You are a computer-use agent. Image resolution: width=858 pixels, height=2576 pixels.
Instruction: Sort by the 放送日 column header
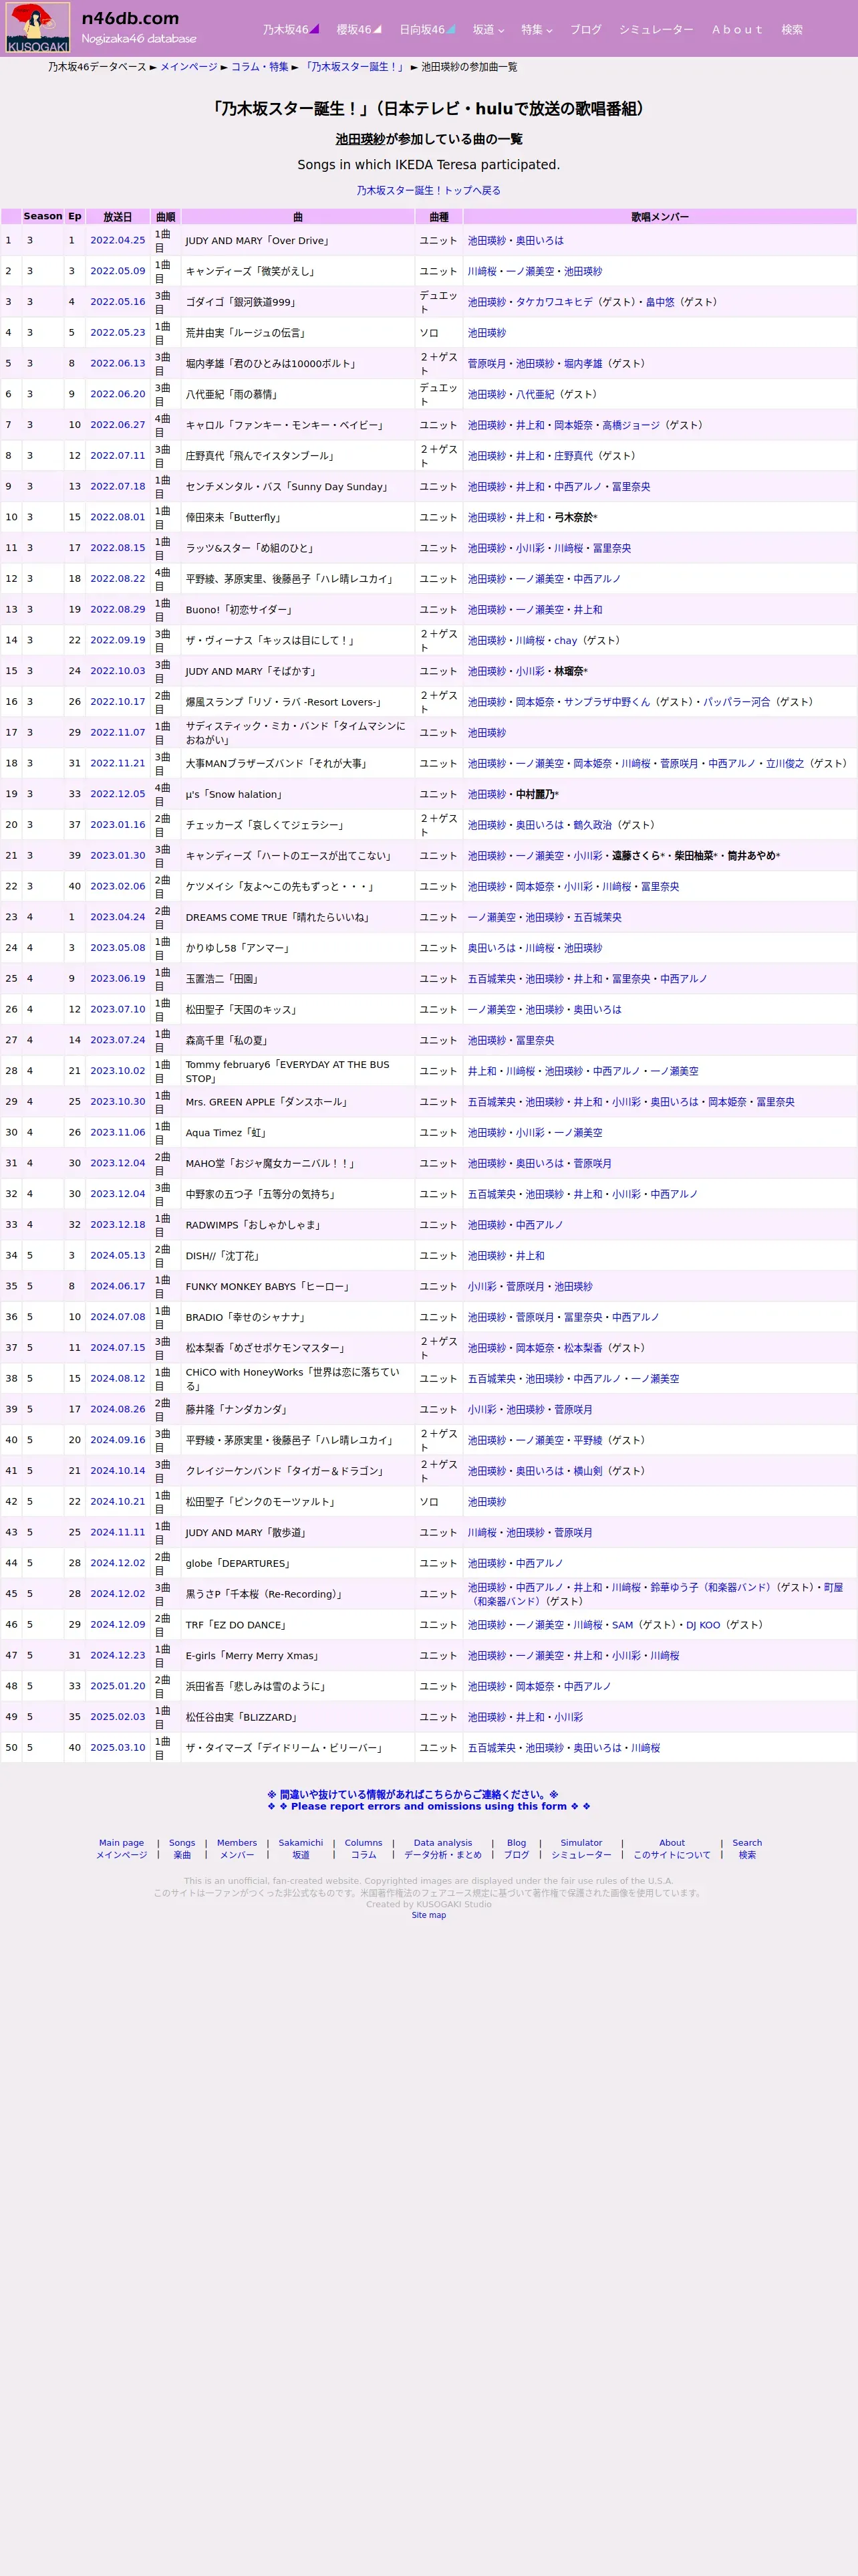[x=118, y=216]
